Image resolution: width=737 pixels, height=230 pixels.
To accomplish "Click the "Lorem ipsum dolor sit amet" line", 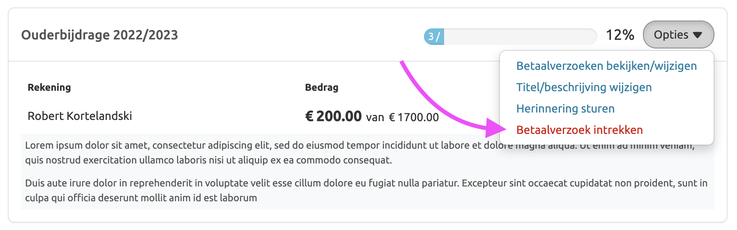I will (246, 145).
